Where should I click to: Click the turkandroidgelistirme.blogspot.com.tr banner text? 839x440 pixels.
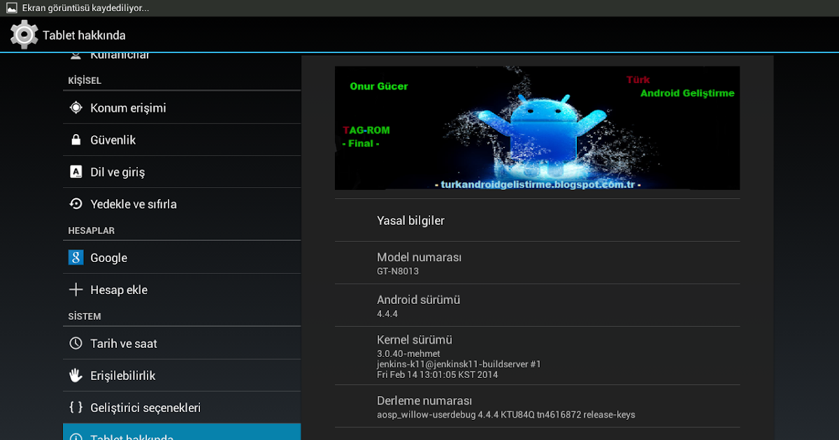click(x=537, y=184)
